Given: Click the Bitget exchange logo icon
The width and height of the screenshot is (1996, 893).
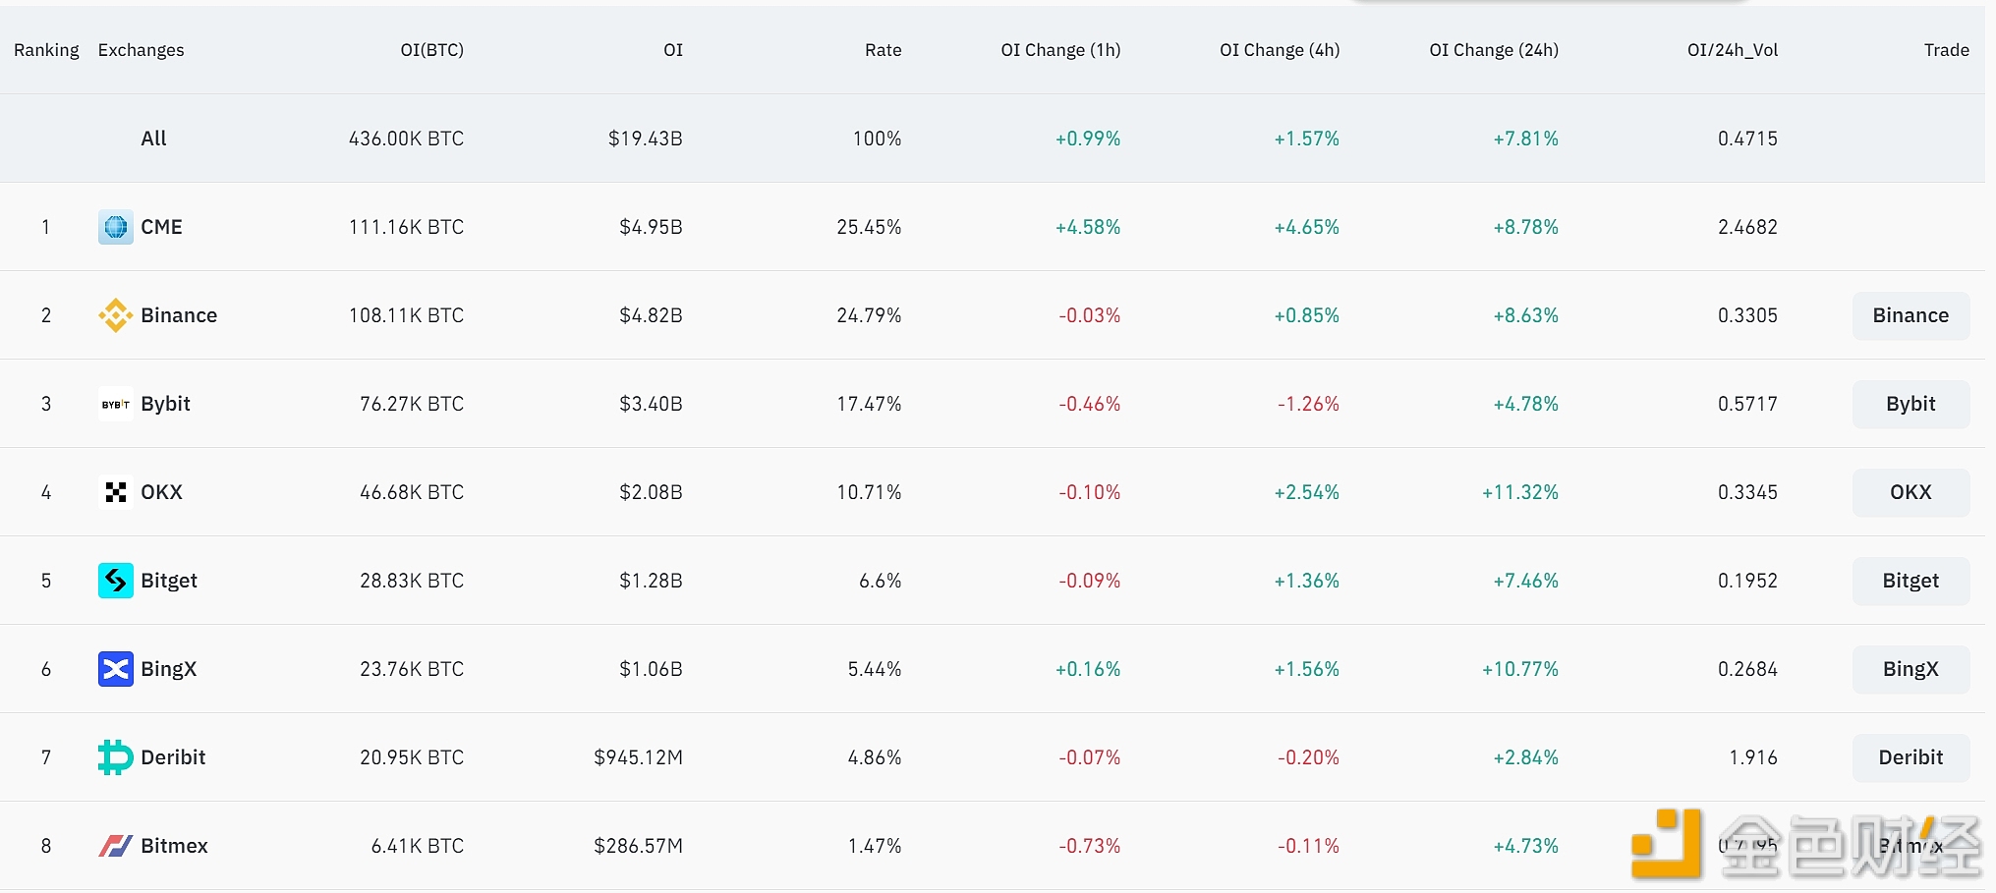Looking at the screenshot, I should pos(116,581).
